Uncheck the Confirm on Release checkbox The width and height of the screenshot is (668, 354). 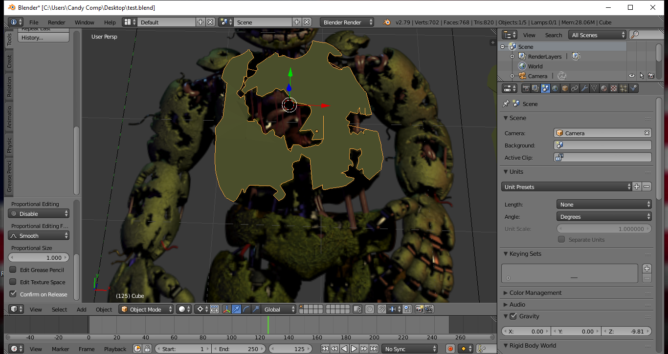13,294
